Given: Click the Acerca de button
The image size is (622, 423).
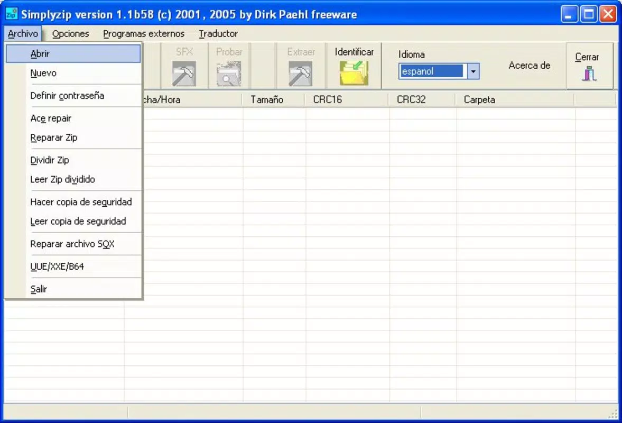Looking at the screenshot, I should [529, 66].
